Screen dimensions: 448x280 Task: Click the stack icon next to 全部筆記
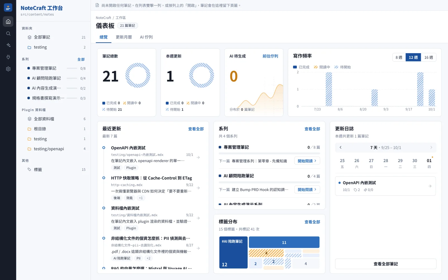coord(29,37)
